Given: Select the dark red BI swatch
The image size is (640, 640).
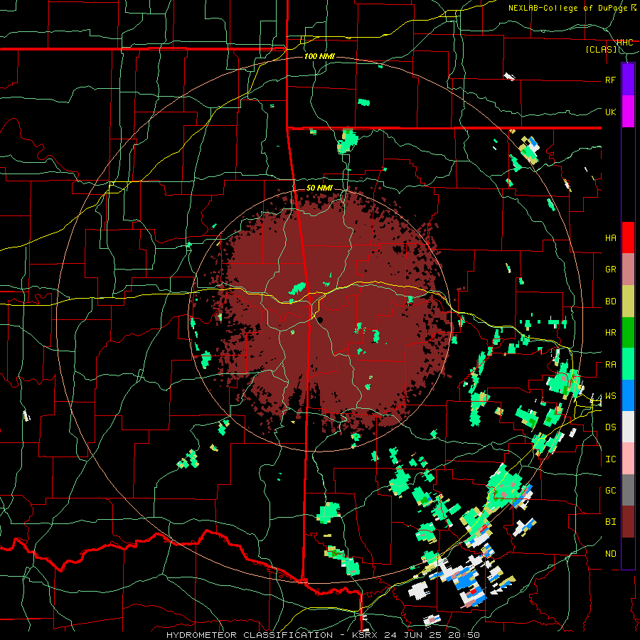Looking at the screenshot, I should pos(628,522).
